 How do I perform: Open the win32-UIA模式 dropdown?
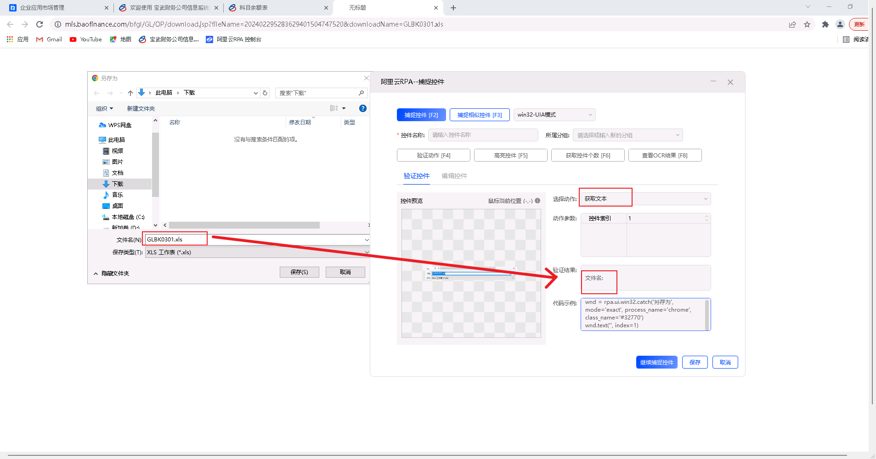pos(554,115)
